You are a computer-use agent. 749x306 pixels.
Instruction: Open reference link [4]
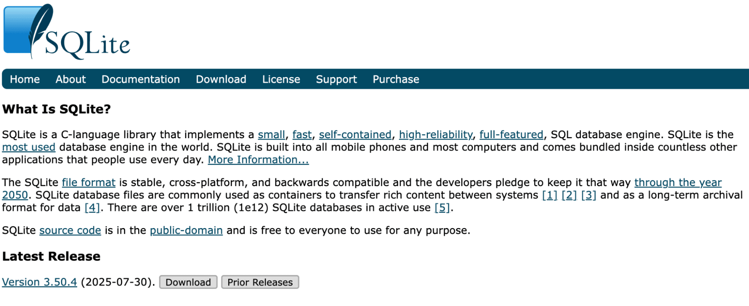[92, 207]
